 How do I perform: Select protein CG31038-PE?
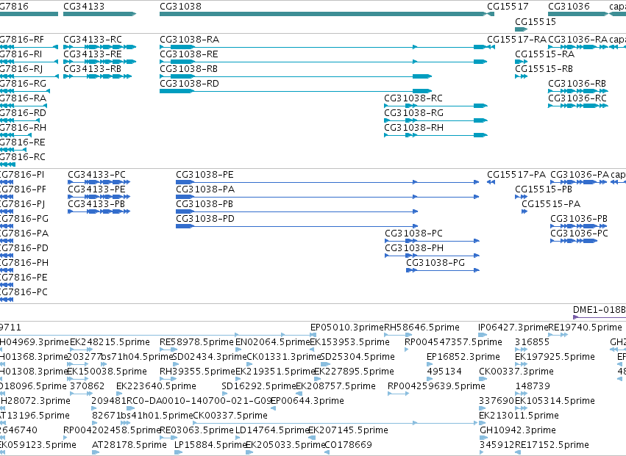pyautogui.click(x=327, y=182)
